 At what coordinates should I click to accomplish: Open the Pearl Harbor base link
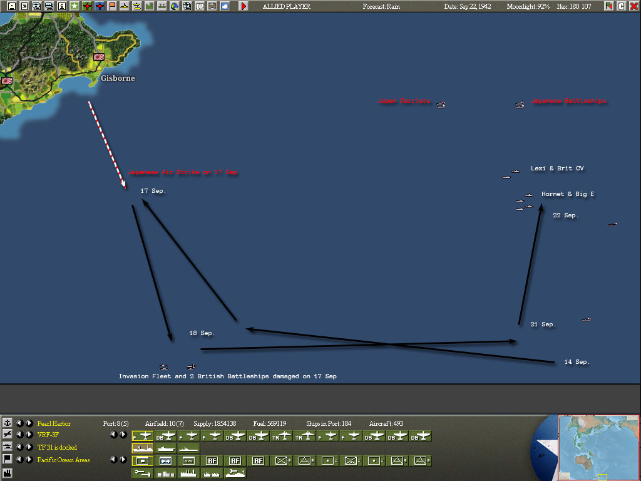pos(54,423)
